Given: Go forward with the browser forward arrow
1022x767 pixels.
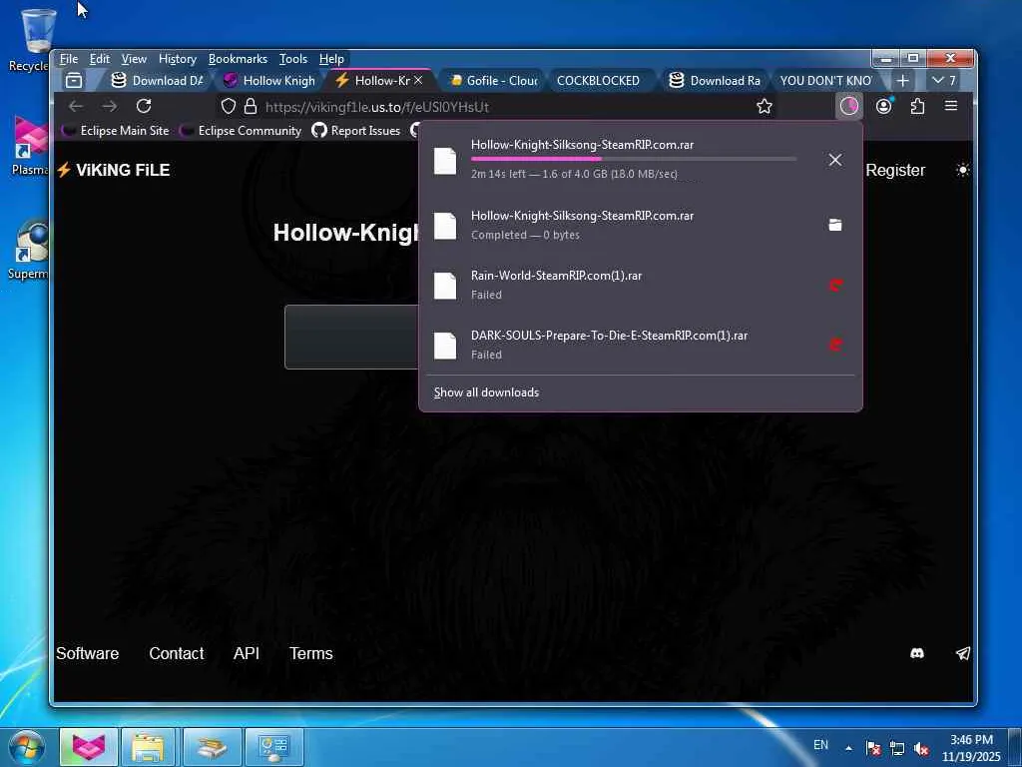Looking at the screenshot, I should 110,106.
